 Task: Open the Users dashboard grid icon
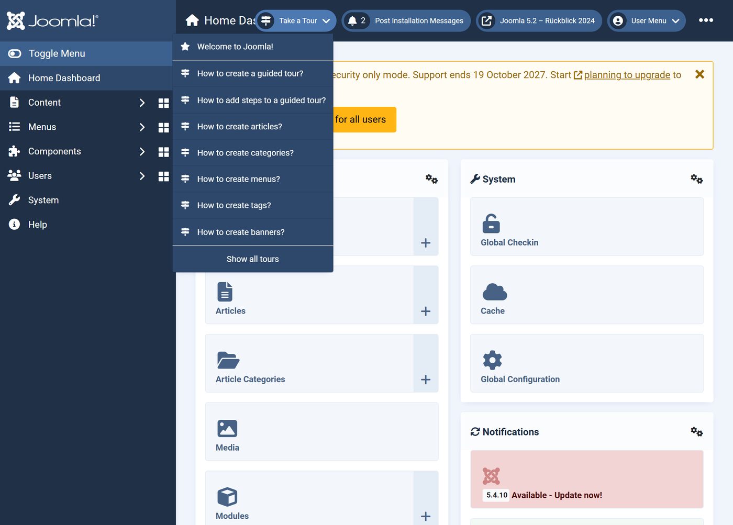[164, 176]
